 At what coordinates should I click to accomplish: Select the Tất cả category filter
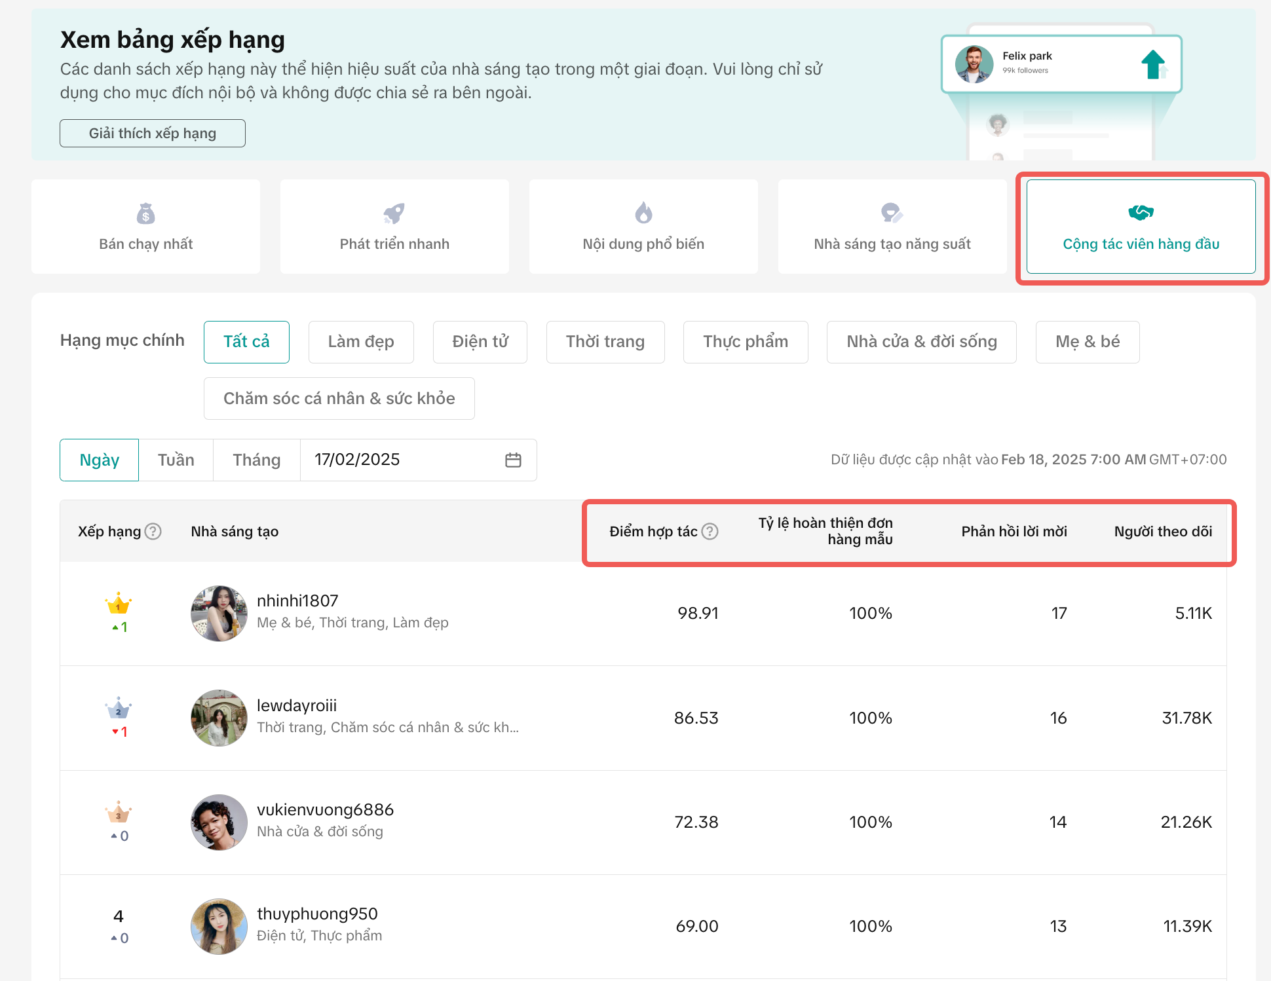pyautogui.click(x=246, y=342)
